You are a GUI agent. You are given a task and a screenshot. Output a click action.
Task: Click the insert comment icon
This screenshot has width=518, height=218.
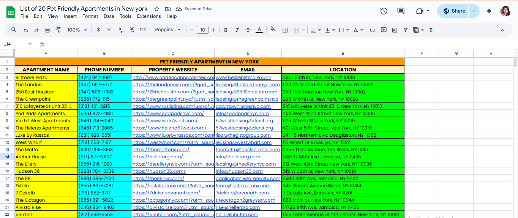384,30
